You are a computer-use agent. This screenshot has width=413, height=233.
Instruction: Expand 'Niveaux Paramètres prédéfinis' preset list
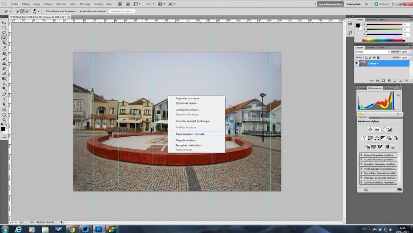(362, 155)
